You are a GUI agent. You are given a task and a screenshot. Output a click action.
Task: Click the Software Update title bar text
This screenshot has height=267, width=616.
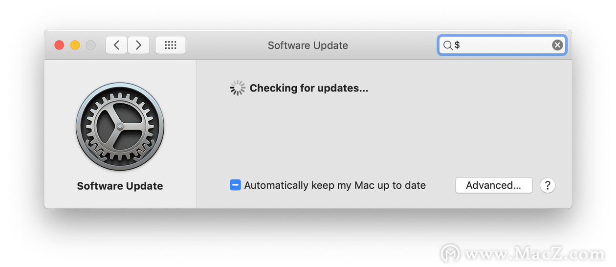click(x=308, y=45)
